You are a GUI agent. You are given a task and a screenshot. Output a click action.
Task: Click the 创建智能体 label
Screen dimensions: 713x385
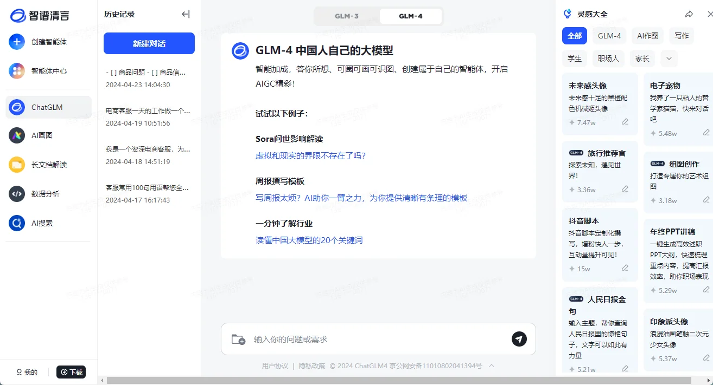[49, 42]
